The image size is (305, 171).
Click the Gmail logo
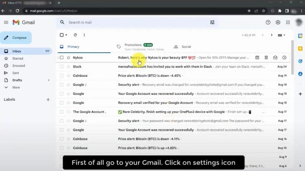click(x=24, y=22)
